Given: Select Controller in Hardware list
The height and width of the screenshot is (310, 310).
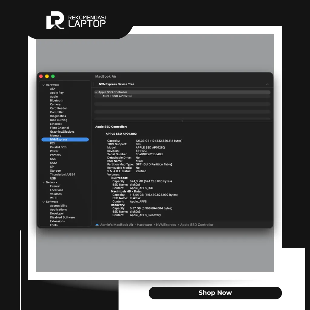Looking at the screenshot, I should [57, 112].
